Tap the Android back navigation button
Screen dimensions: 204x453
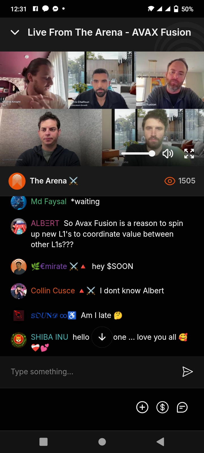click(160, 442)
